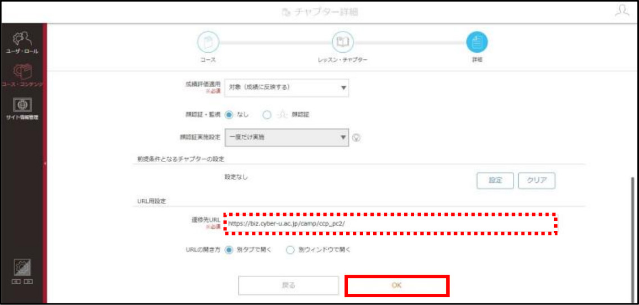Click the 設定なし text
Screen dimensions: 639x305
pyautogui.click(x=237, y=177)
